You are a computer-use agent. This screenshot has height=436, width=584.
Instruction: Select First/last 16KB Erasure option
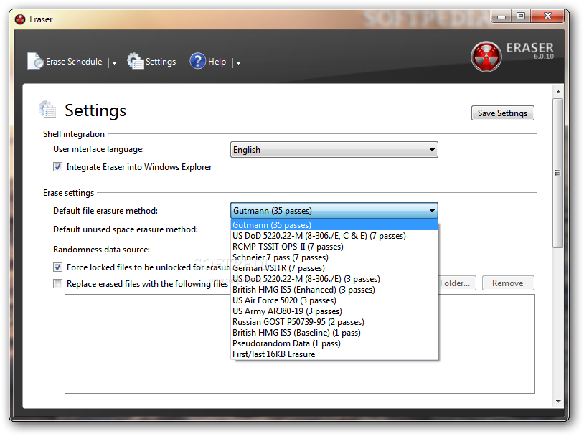click(334, 354)
